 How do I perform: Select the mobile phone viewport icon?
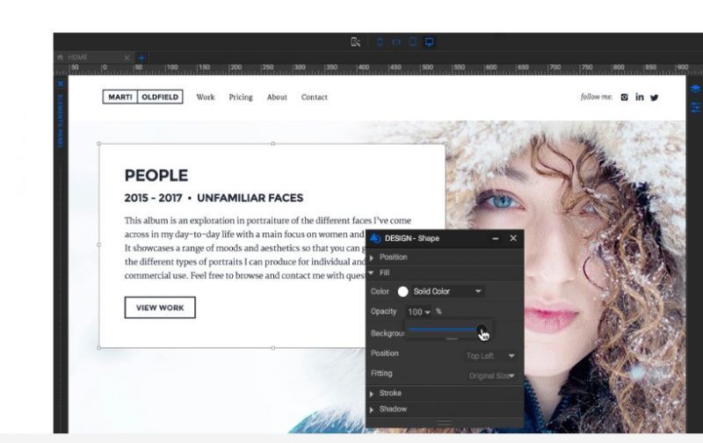(x=380, y=41)
